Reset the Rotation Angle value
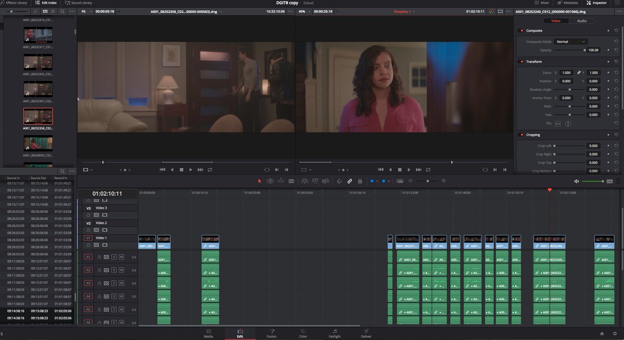The height and width of the screenshot is (340, 624). 616,89
